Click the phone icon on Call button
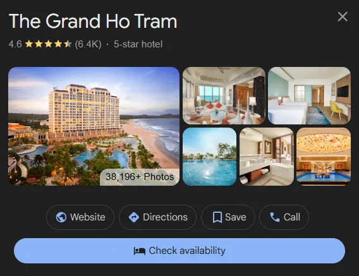The image size is (359, 276). click(x=275, y=217)
